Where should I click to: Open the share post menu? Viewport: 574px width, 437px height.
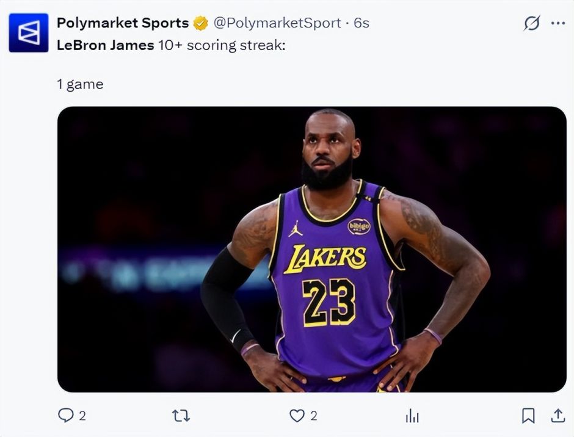558,416
